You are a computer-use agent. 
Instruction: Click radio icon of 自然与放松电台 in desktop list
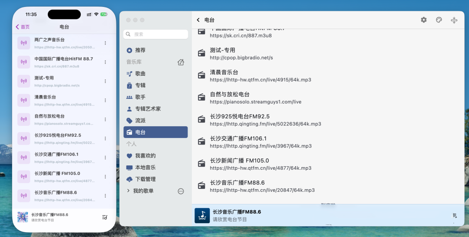pyautogui.click(x=201, y=97)
